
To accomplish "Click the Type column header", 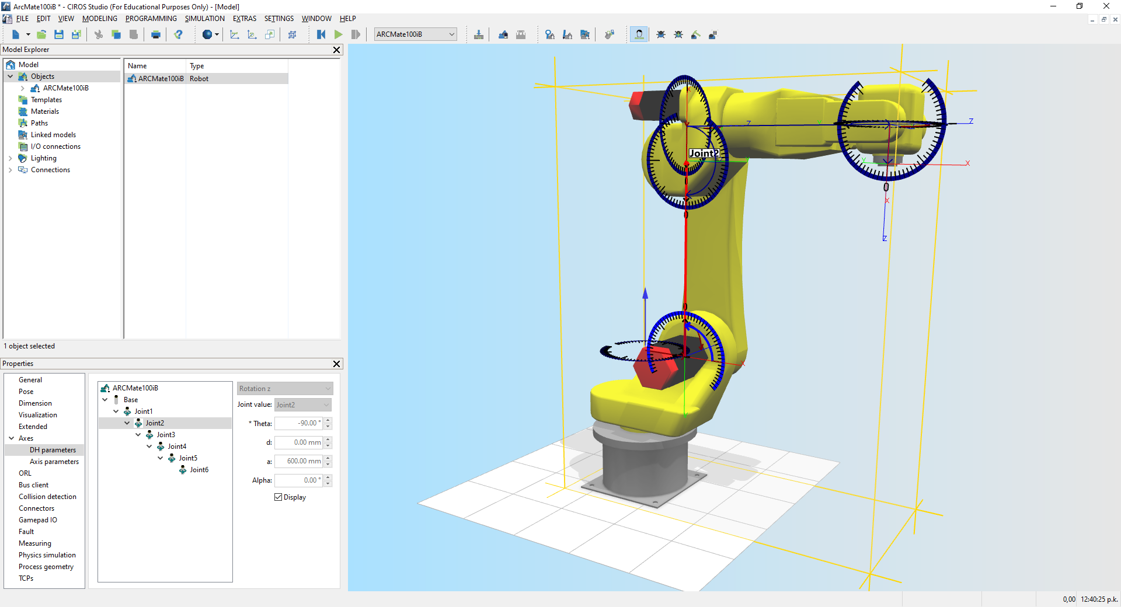I will (237, 66).
